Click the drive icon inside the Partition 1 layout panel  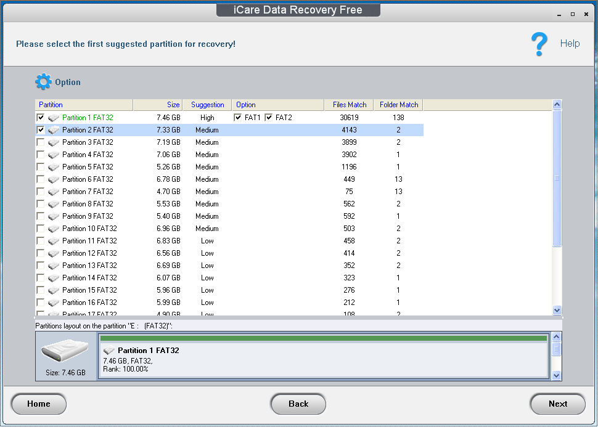[x=109, y=350]
